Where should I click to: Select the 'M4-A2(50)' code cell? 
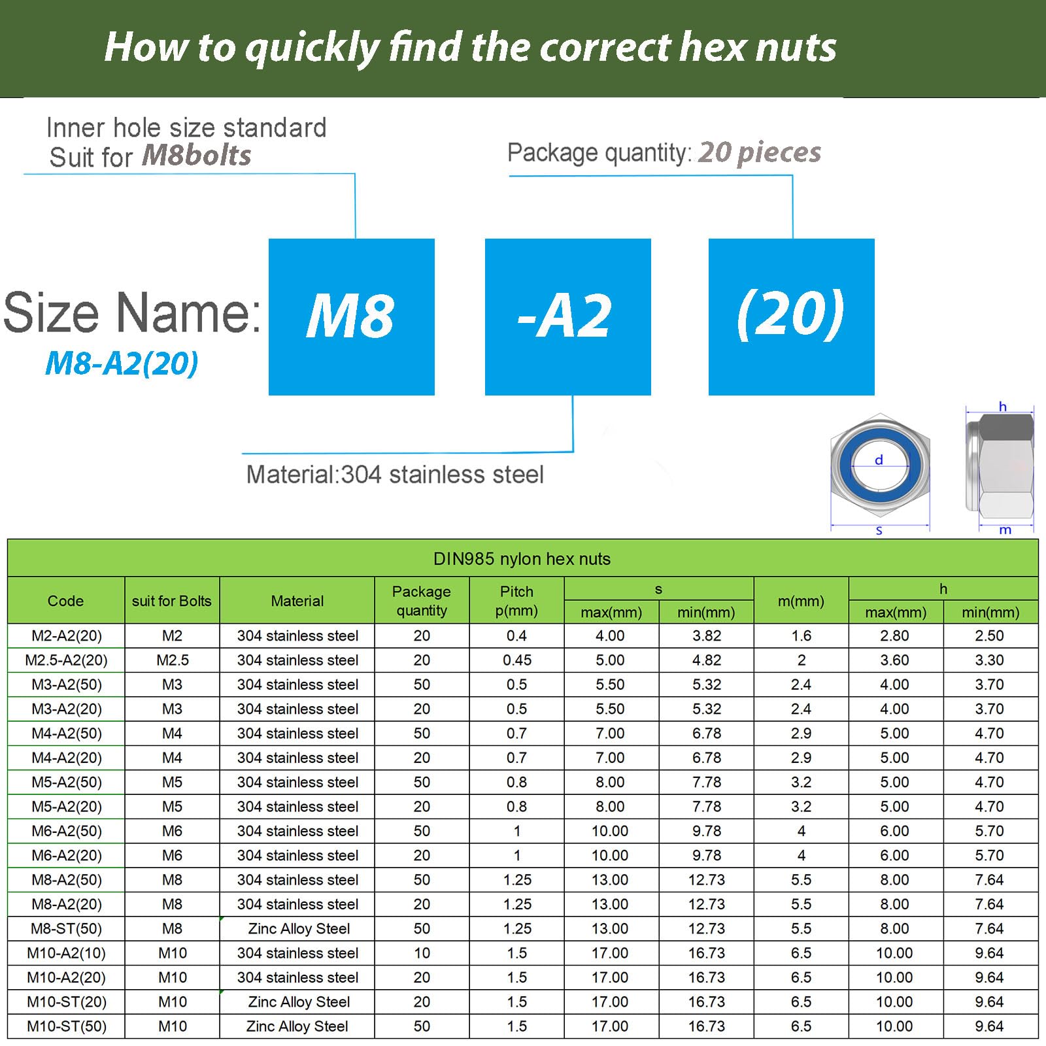point(67,734)
